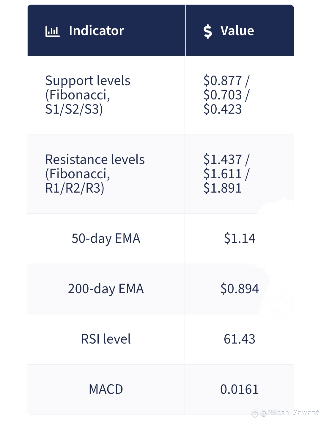The height and width of the screenshot is (421, 321).
Task: Select the 50-day EMA row label
Action: point(106,238)
